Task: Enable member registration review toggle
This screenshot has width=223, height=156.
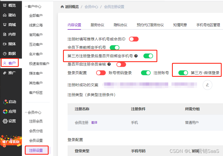Action: (x=121, y=64)
